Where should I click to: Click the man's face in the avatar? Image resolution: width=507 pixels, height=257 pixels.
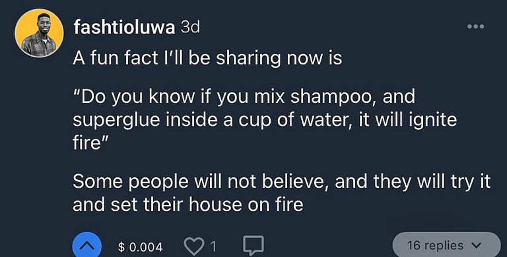pyautogui.click(x=42, y=22)
